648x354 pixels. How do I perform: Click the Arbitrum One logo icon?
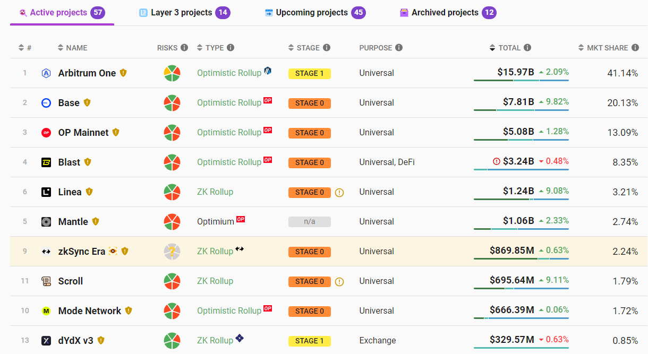pos(46,73)
